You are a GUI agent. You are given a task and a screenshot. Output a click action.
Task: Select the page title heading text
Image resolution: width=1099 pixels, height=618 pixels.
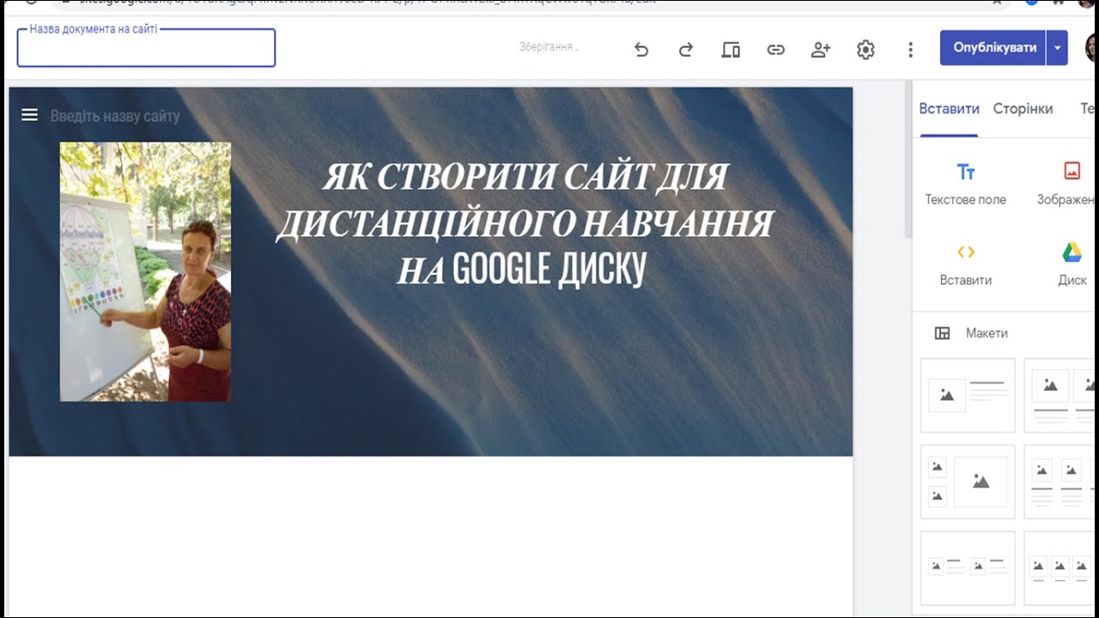click(525, 224)
